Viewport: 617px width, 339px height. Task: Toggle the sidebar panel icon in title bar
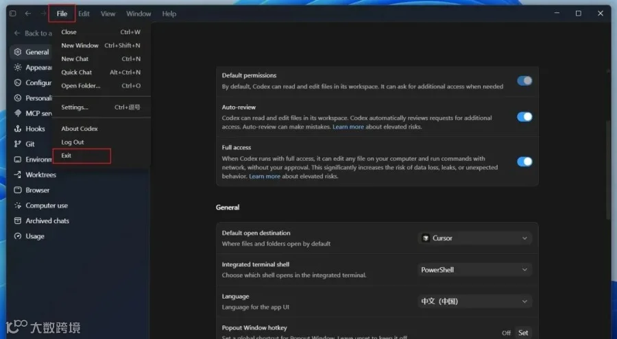point(12,14)
